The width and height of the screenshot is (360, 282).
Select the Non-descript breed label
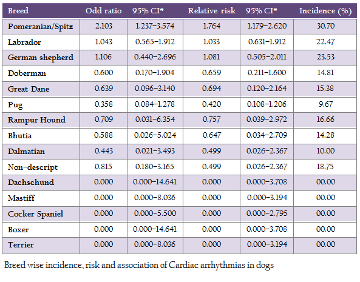click(x=33, y=167)
